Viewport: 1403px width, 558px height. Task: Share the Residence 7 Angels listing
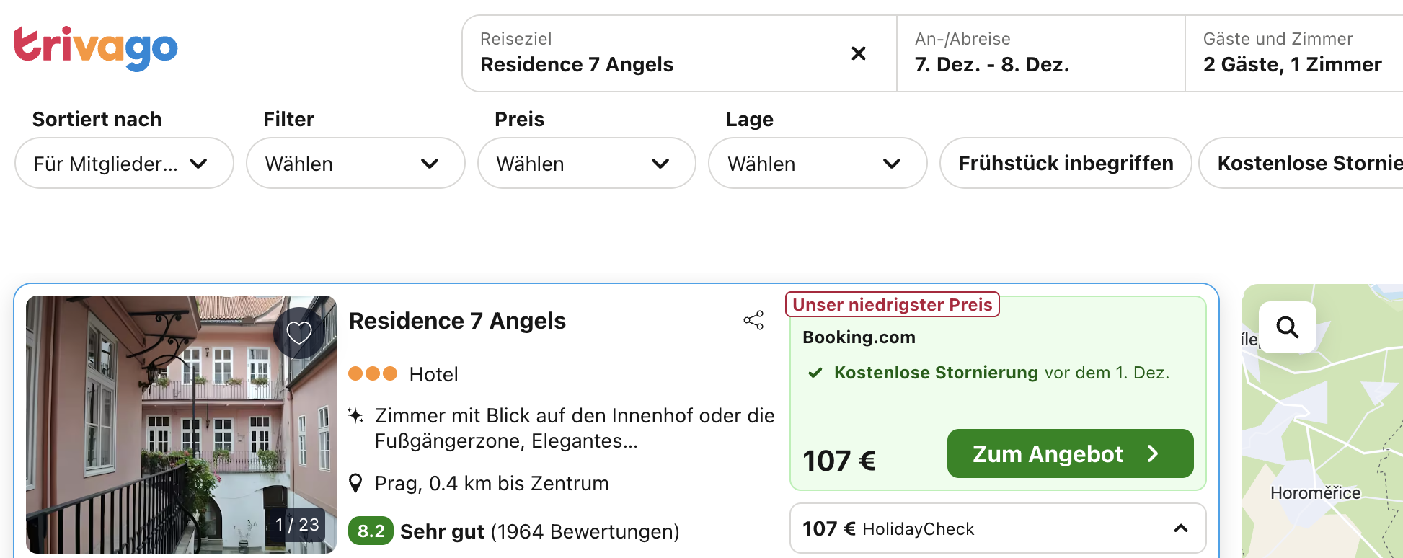point(753,320)
